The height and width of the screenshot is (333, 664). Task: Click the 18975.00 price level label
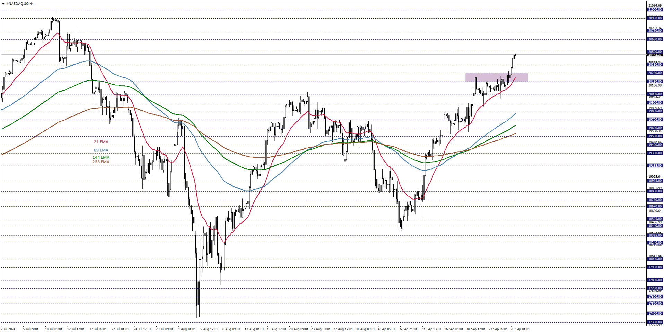[x=655, y=181]
